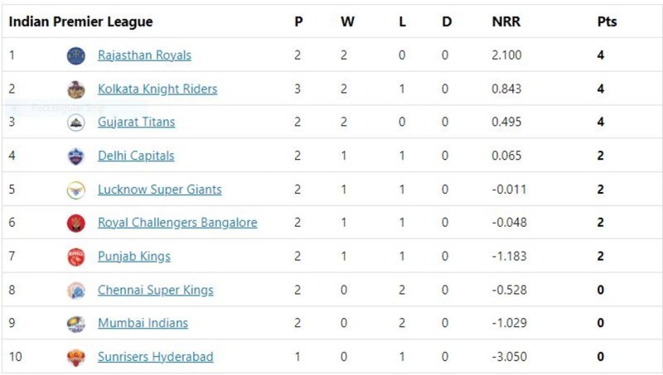
Task: Follow the Delhi Capitals link
Action: (x=136, y=156)
